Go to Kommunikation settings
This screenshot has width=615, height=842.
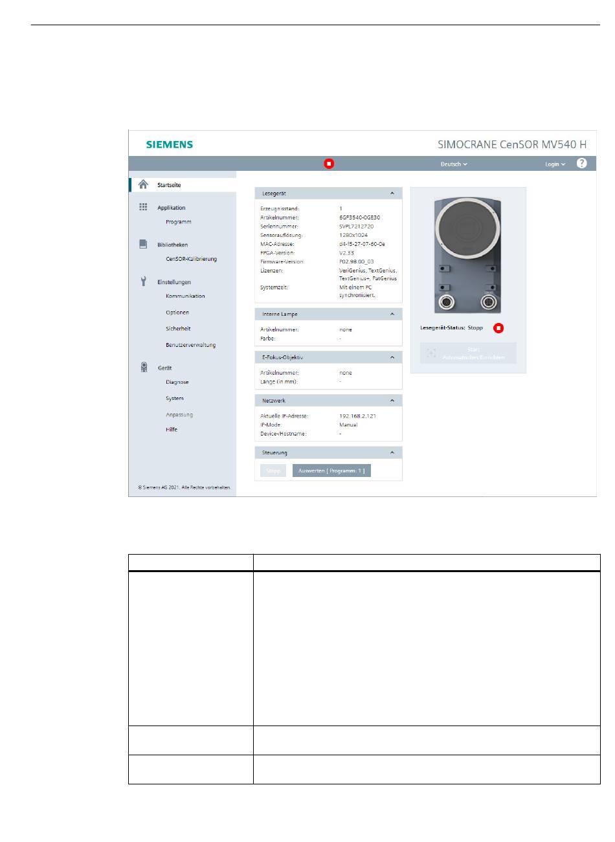(185, 296)
